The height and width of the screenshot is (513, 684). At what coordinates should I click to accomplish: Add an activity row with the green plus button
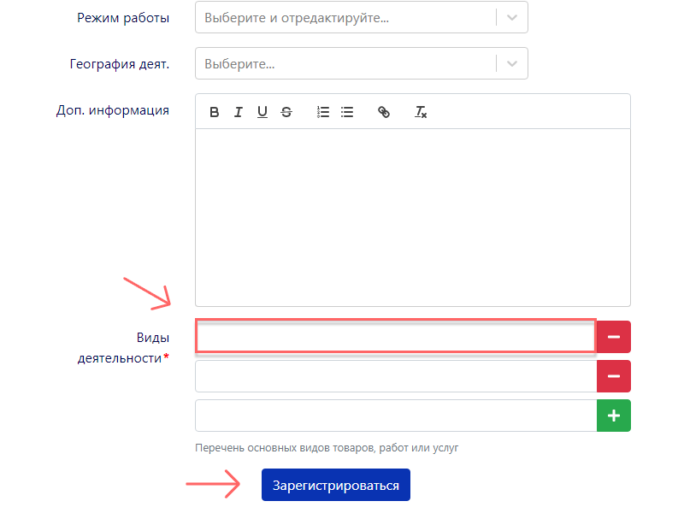click(x=613, y=416)
